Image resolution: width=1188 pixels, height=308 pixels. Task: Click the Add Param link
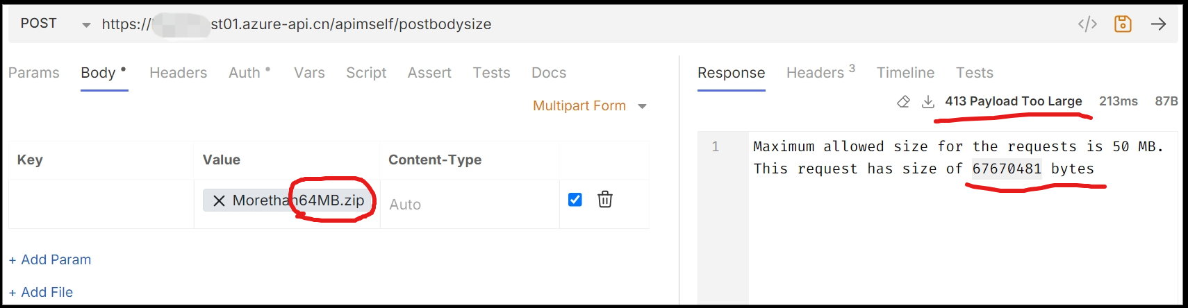(50, 259)
